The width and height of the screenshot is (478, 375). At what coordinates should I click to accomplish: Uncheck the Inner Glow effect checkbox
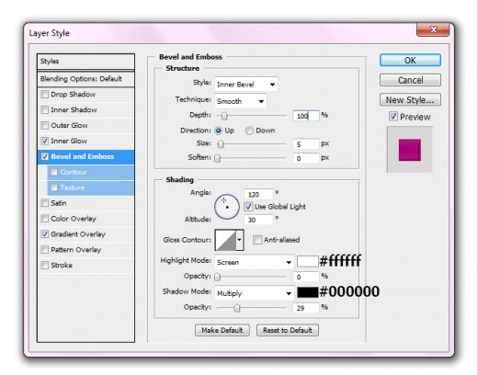click(x=45, y=141)
